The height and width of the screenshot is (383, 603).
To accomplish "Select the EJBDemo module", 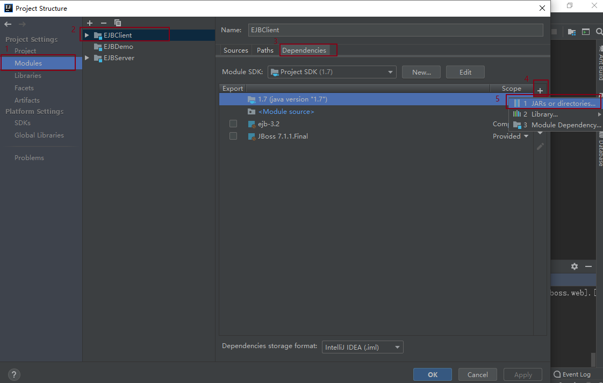I will (118, 47).
